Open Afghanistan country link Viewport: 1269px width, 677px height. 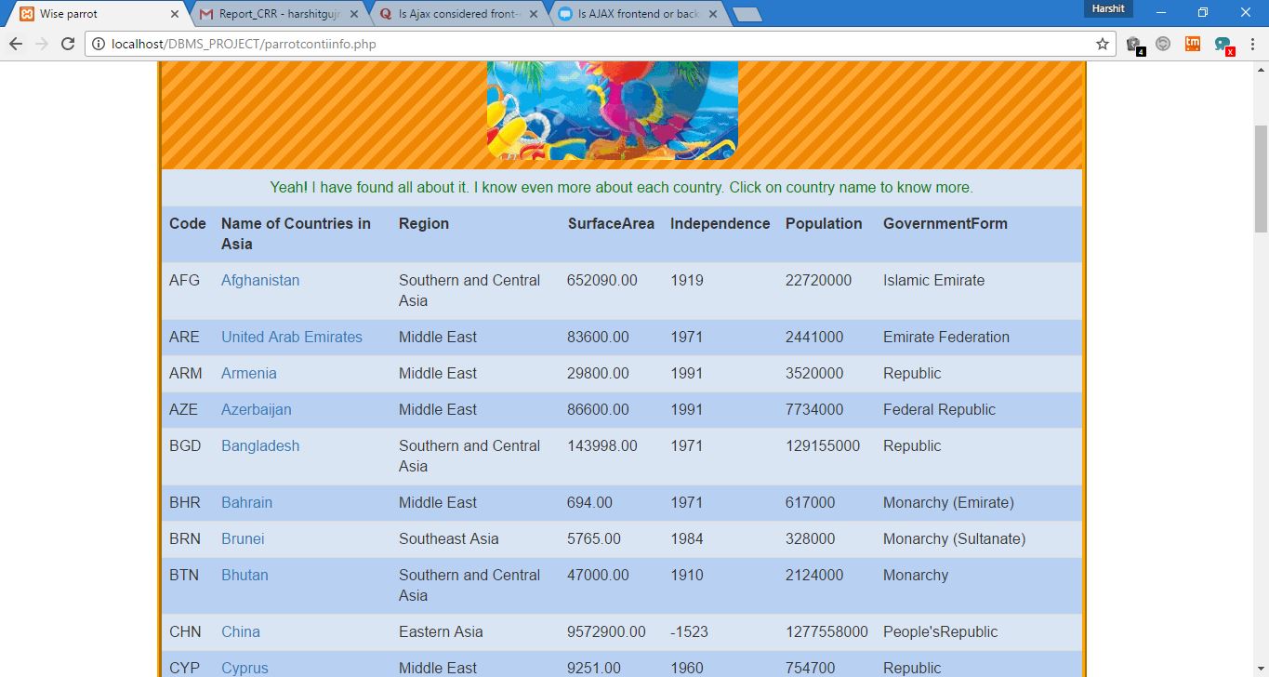click(260, 280)
